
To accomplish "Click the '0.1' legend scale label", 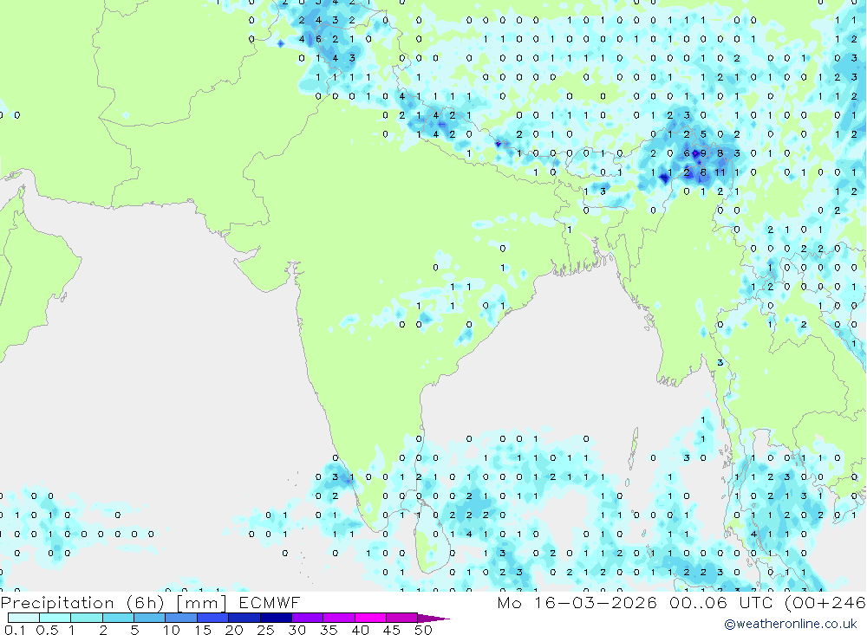I will [x=15, y=630].
